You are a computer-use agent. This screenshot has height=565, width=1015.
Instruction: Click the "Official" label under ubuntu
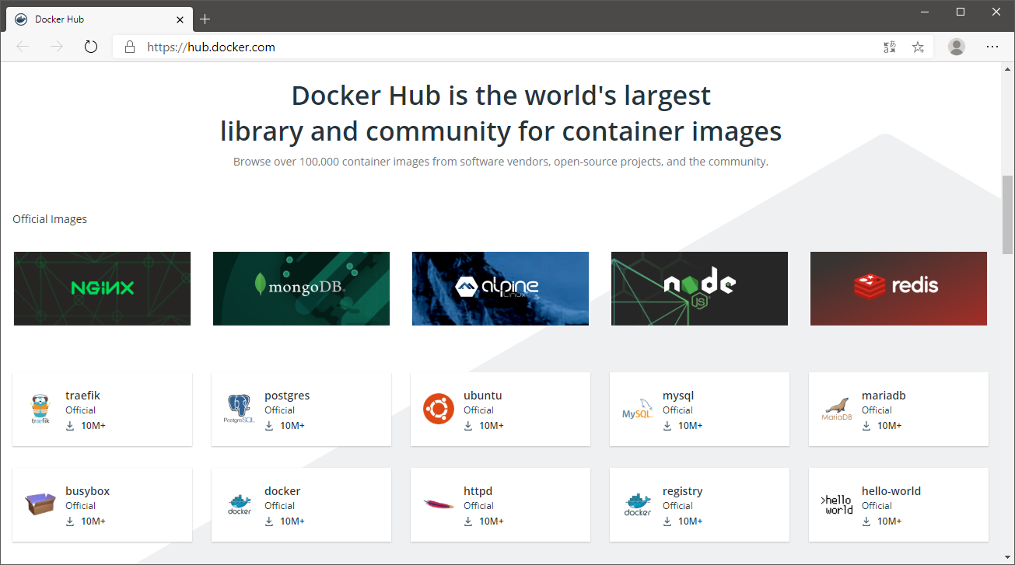(478, 410)
